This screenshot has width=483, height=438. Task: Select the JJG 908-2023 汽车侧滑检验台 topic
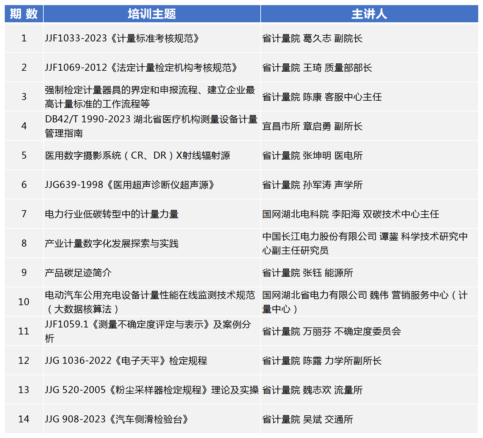point(117,419)
